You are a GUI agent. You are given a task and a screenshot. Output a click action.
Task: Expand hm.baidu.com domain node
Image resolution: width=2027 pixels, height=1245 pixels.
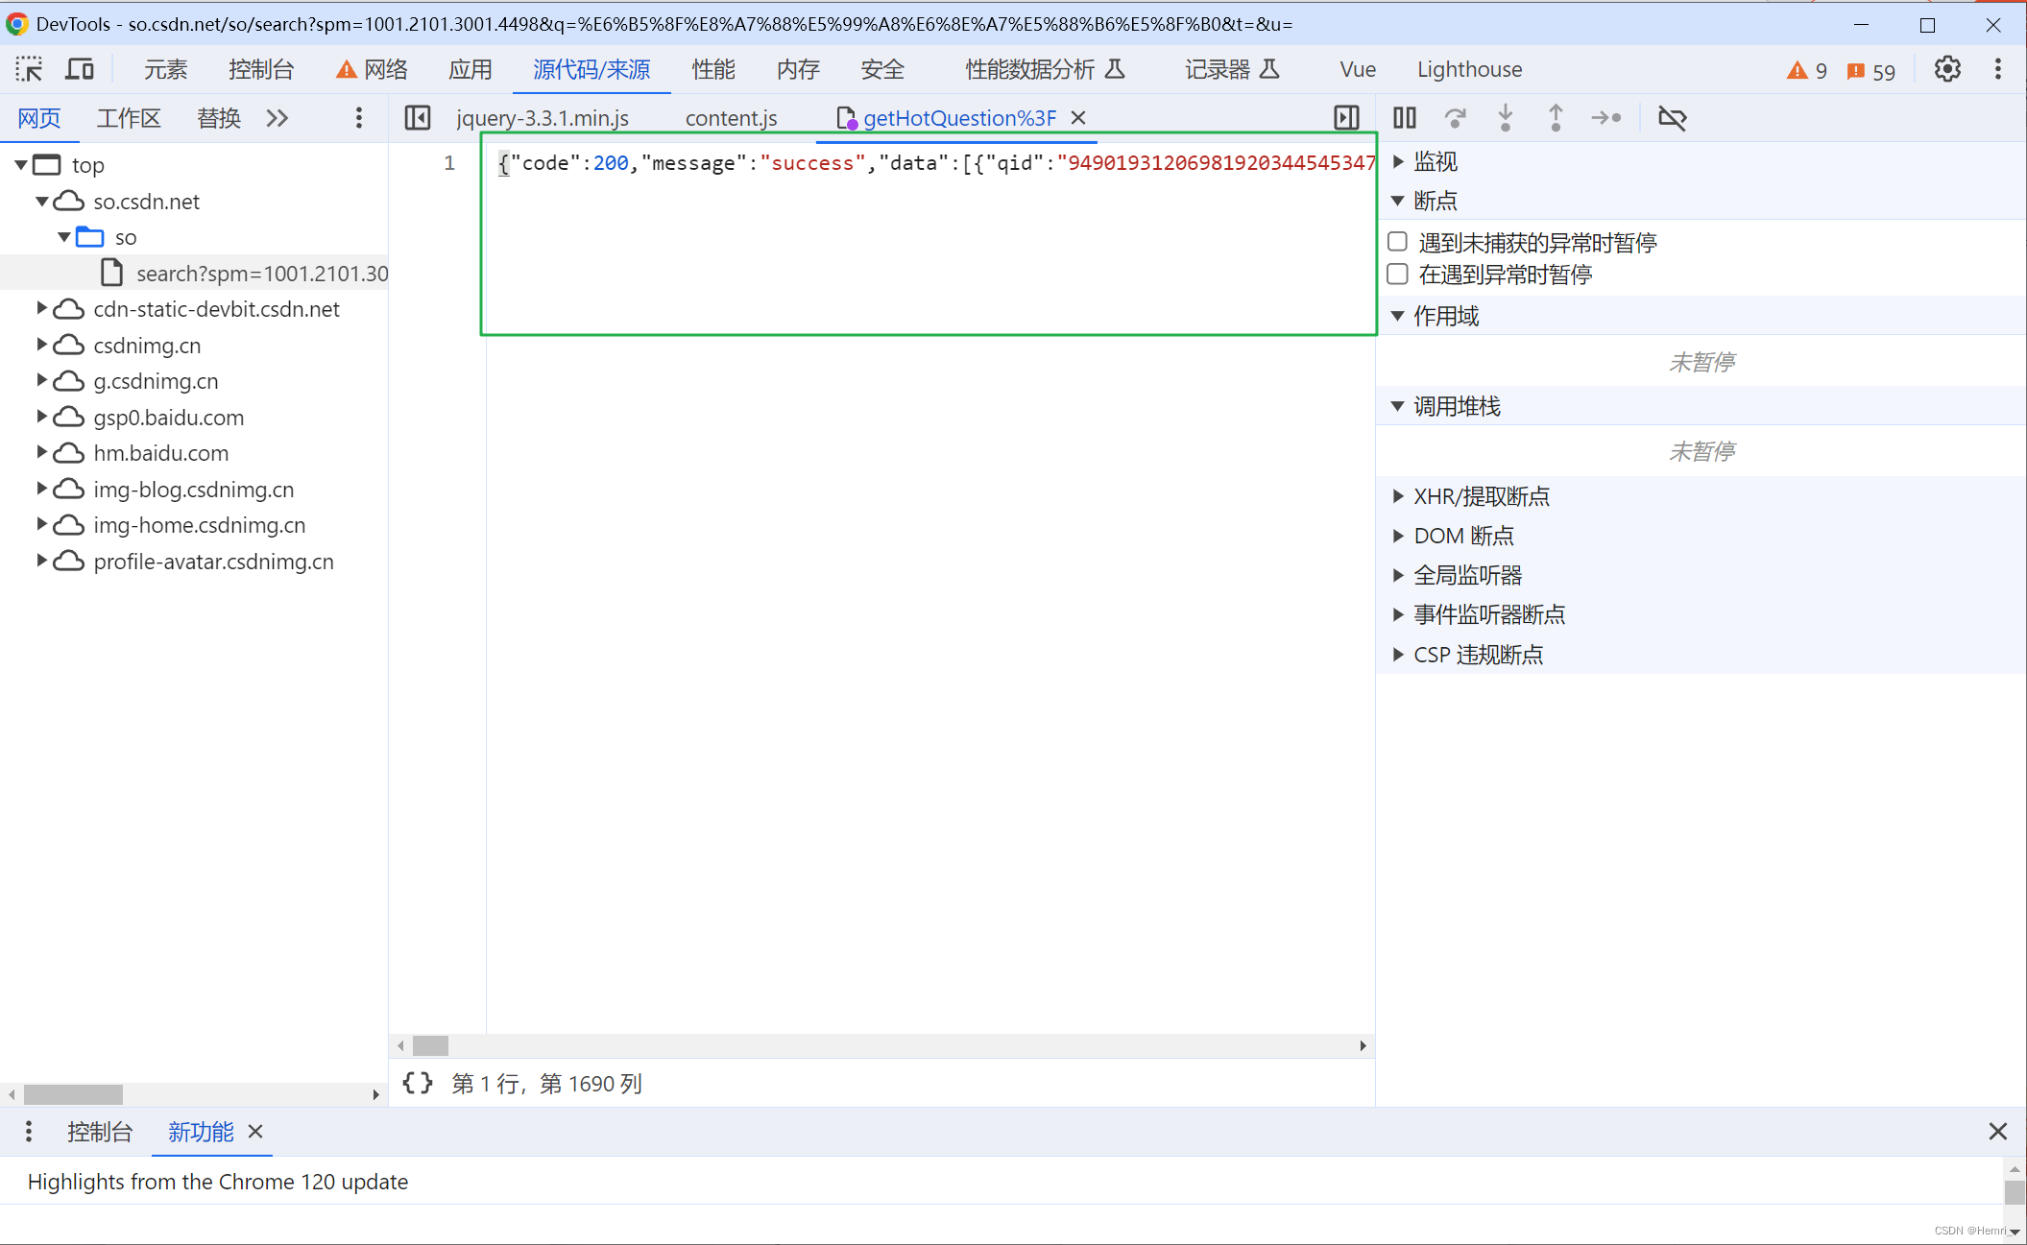(x=42, y=452)
